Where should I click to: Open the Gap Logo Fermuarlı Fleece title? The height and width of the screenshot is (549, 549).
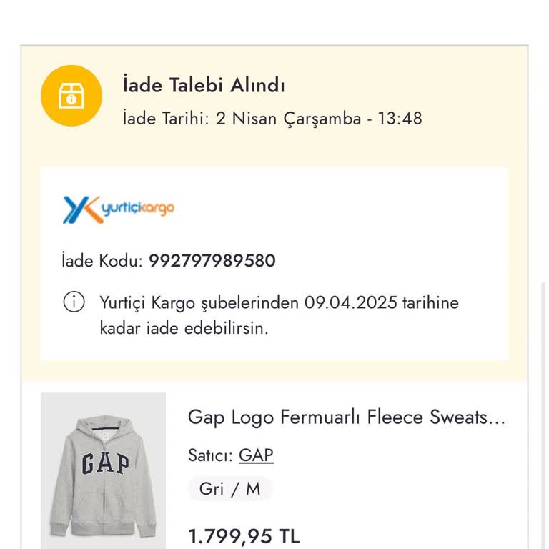pyautogui.click(x=346, y=417)
